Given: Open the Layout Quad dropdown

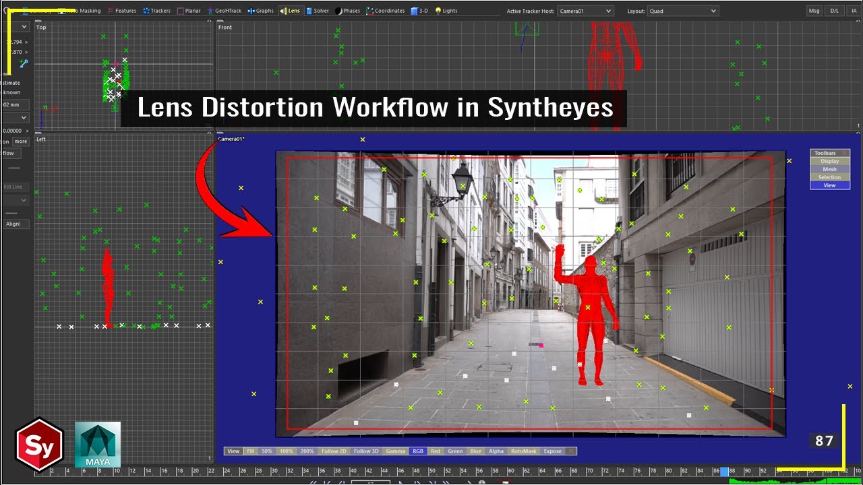Looking at the screenshot, I should tap(682, 11).
